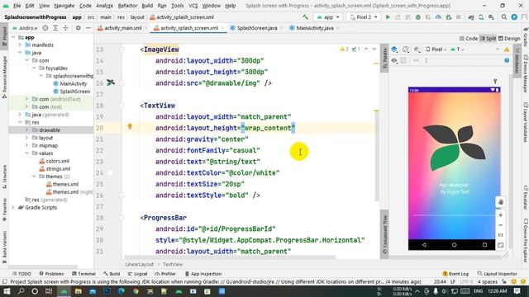
Task: Open the Android project view dropdown
Action: tap(26, 28)
